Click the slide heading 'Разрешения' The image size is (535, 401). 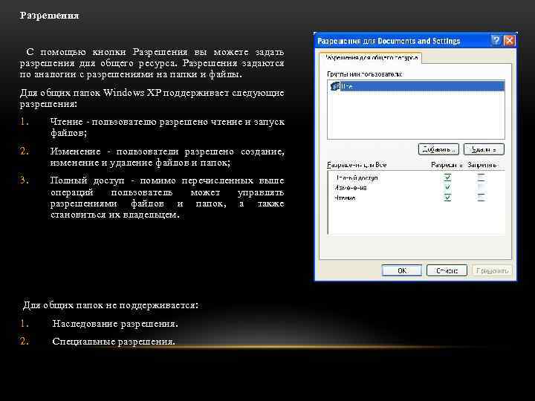tap(50, 16)
